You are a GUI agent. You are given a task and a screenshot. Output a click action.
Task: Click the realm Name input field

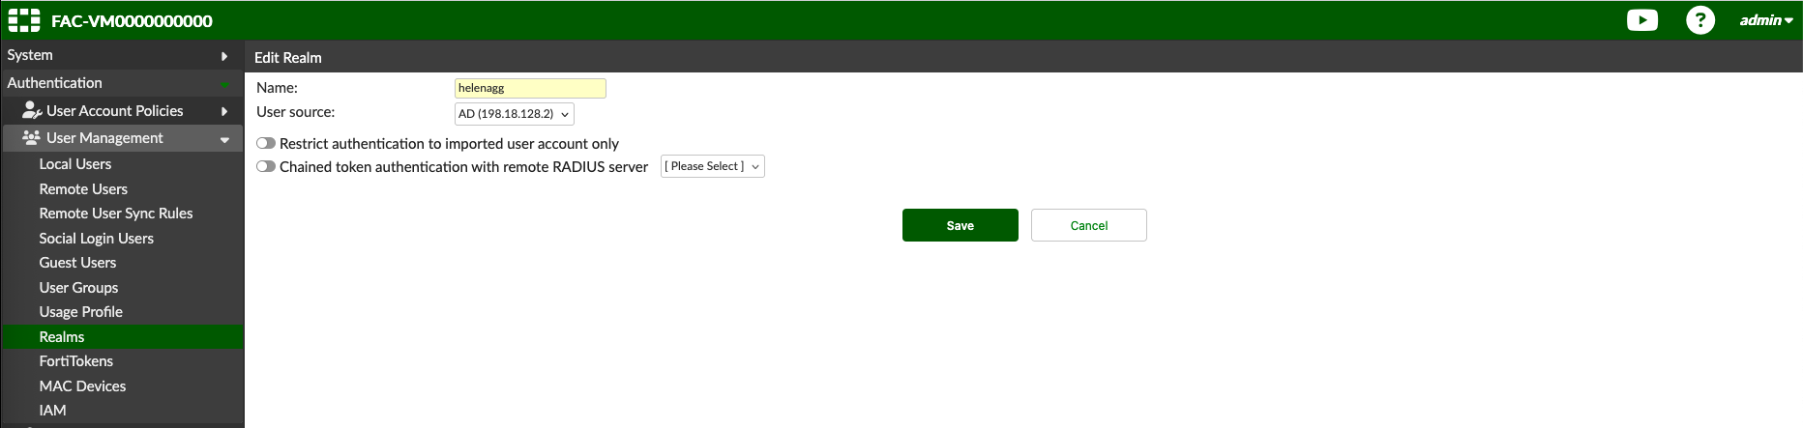point(530,88)
